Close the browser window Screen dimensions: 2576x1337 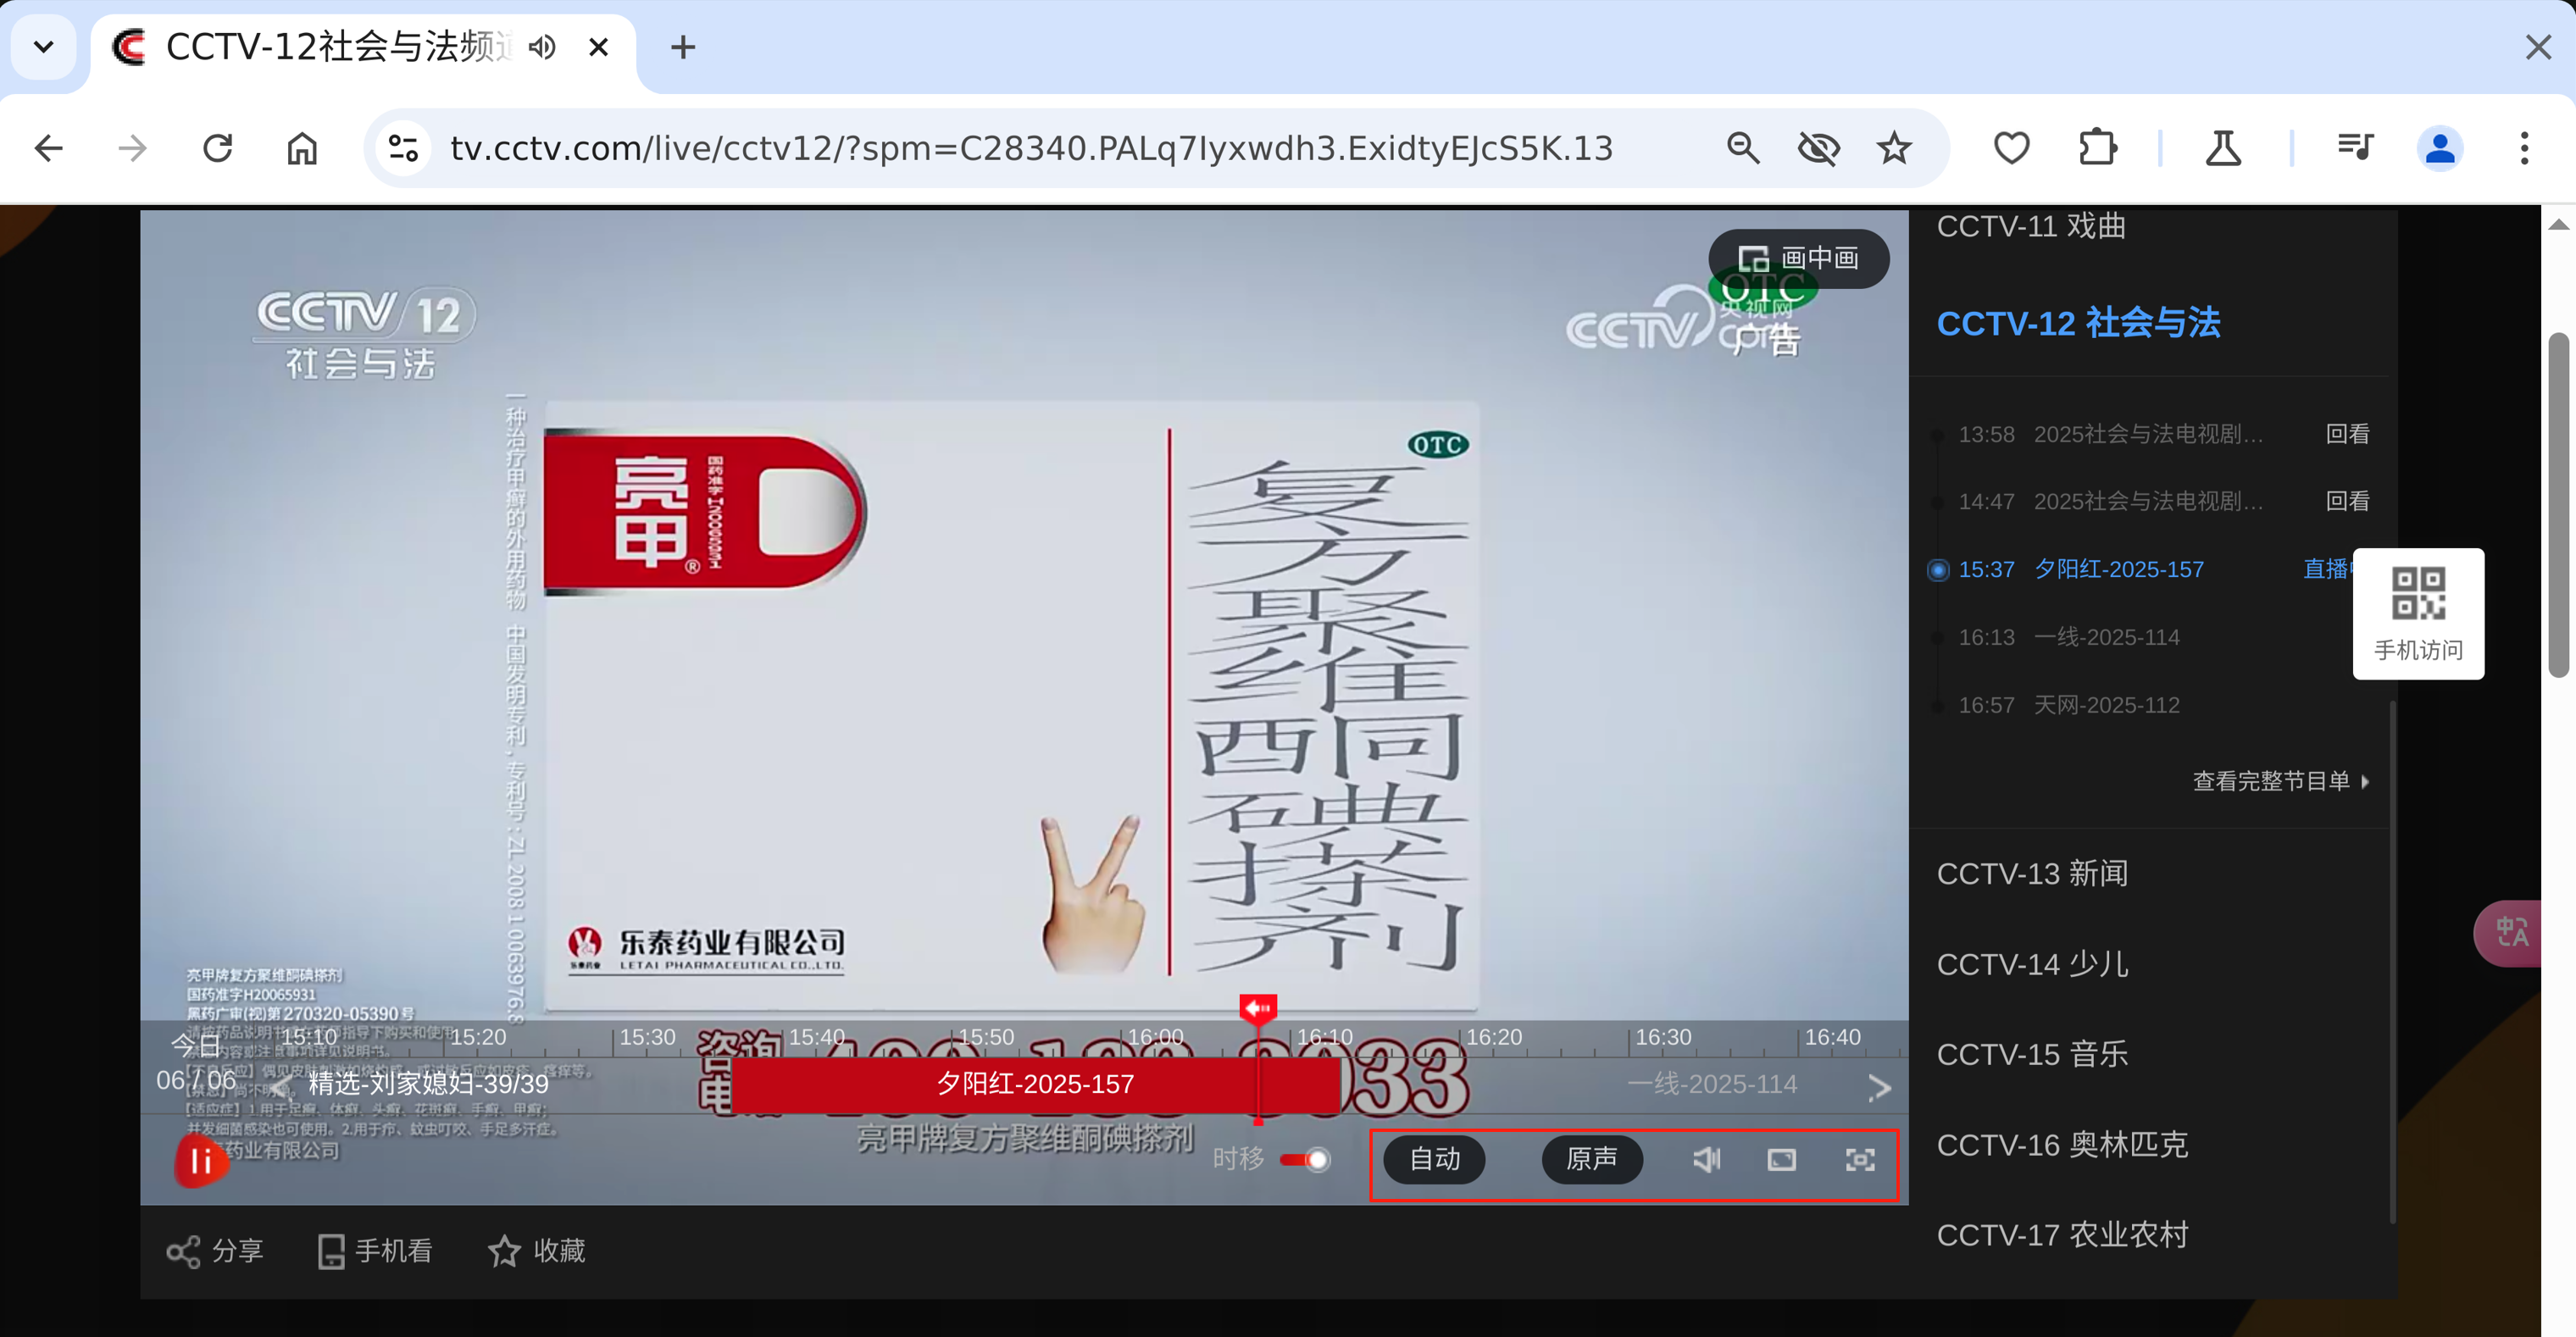point(2538,47)
